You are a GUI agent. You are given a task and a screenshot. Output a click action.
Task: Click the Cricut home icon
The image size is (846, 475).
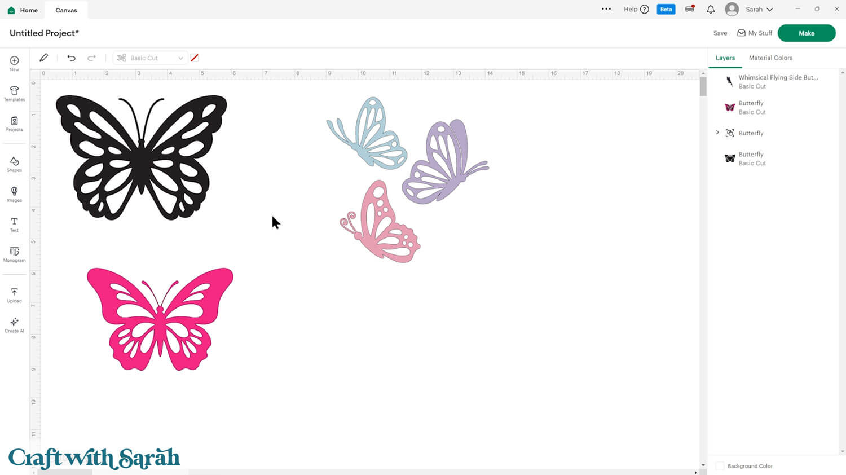pyautogui.click(x=11, y=10)
